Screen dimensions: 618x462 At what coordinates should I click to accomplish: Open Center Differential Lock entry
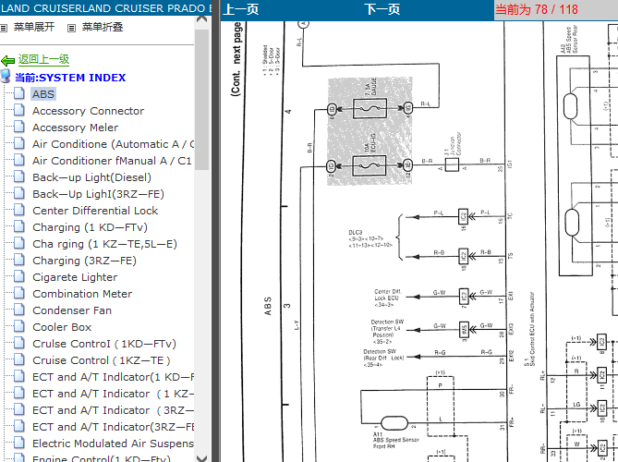pos(95,211)
